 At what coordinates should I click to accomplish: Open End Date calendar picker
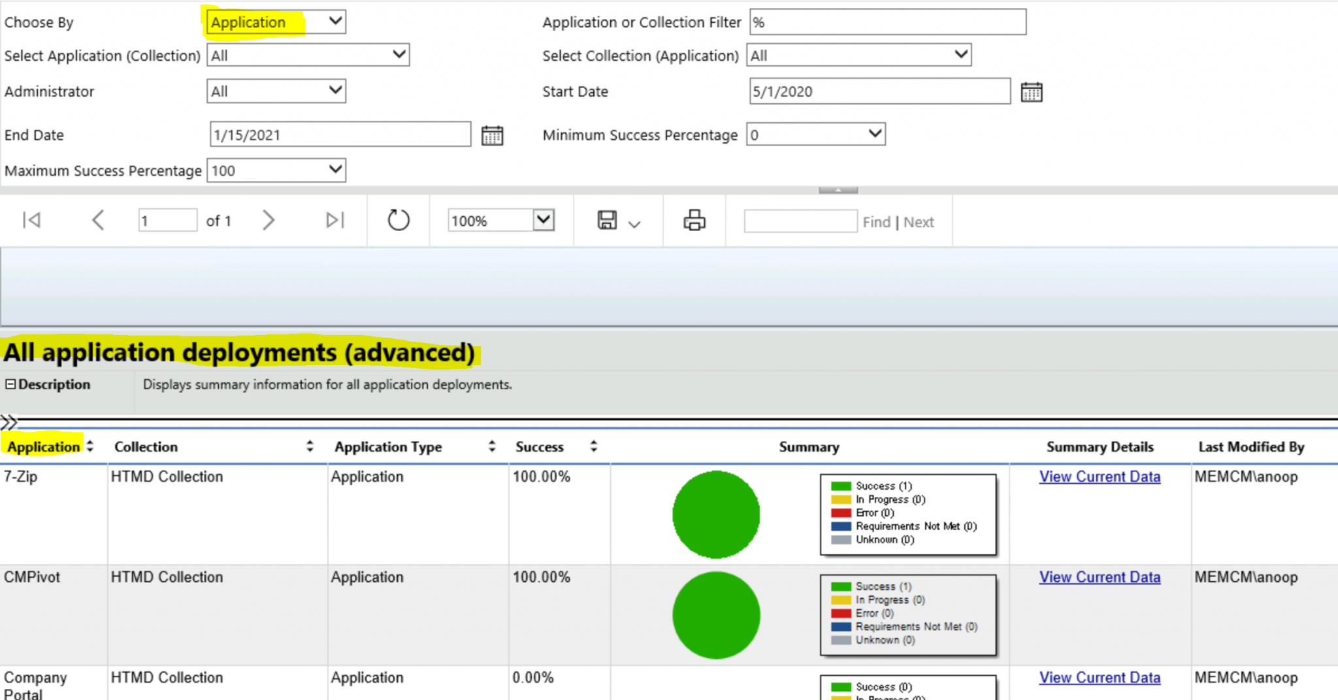(x=492, y=136)
